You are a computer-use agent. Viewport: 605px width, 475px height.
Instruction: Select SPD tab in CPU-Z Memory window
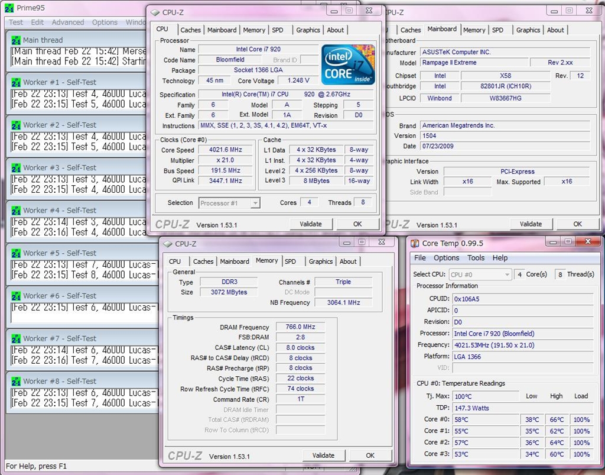pos(290,261)
